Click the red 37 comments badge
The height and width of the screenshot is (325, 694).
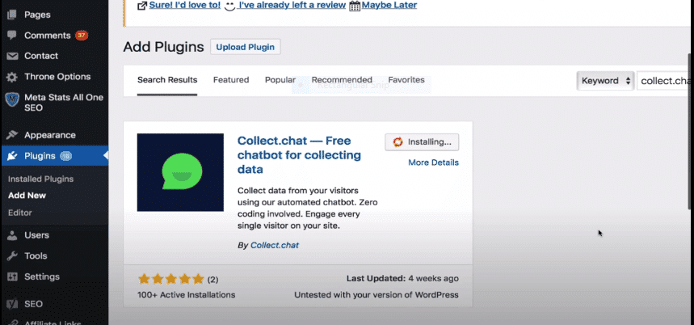point(82,35)
